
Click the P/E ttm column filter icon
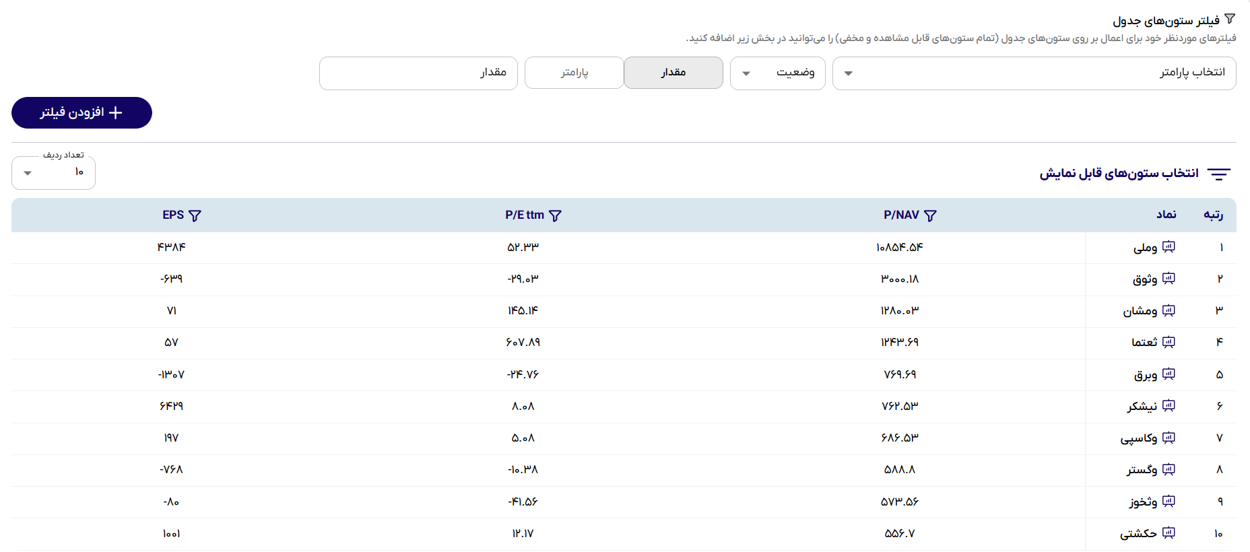coord(555,215)
